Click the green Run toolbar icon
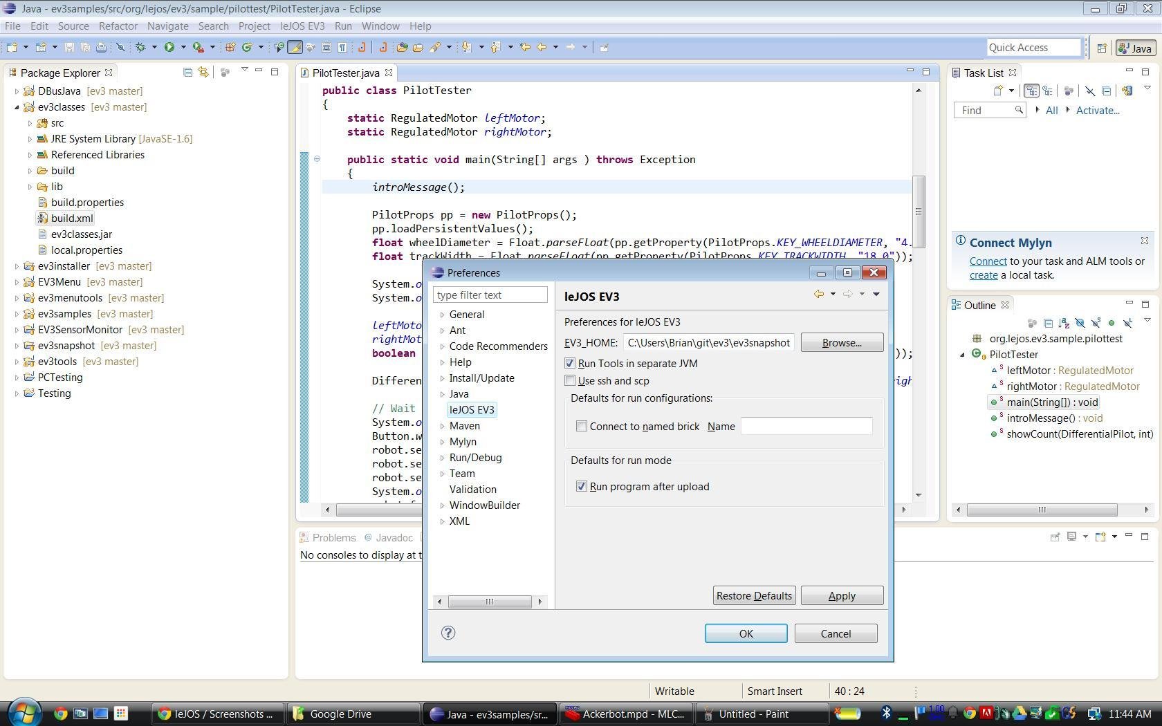This screenshot has height=726, width=1162. pyautogui.click(x=169, y=47)
